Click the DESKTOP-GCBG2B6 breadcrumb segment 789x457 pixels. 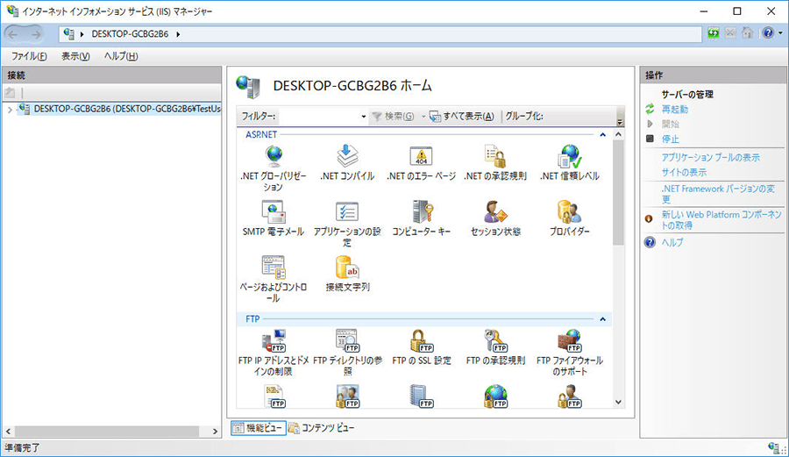(130, 34)
